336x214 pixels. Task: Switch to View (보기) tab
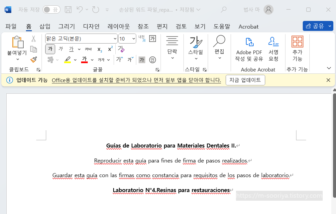[200, 26]
